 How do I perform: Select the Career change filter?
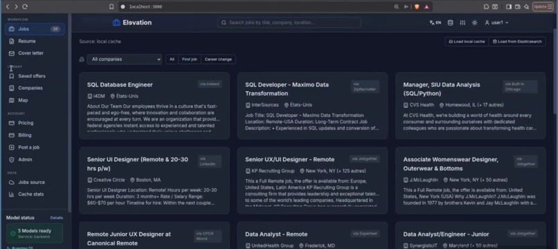click(x=218, y=59)
